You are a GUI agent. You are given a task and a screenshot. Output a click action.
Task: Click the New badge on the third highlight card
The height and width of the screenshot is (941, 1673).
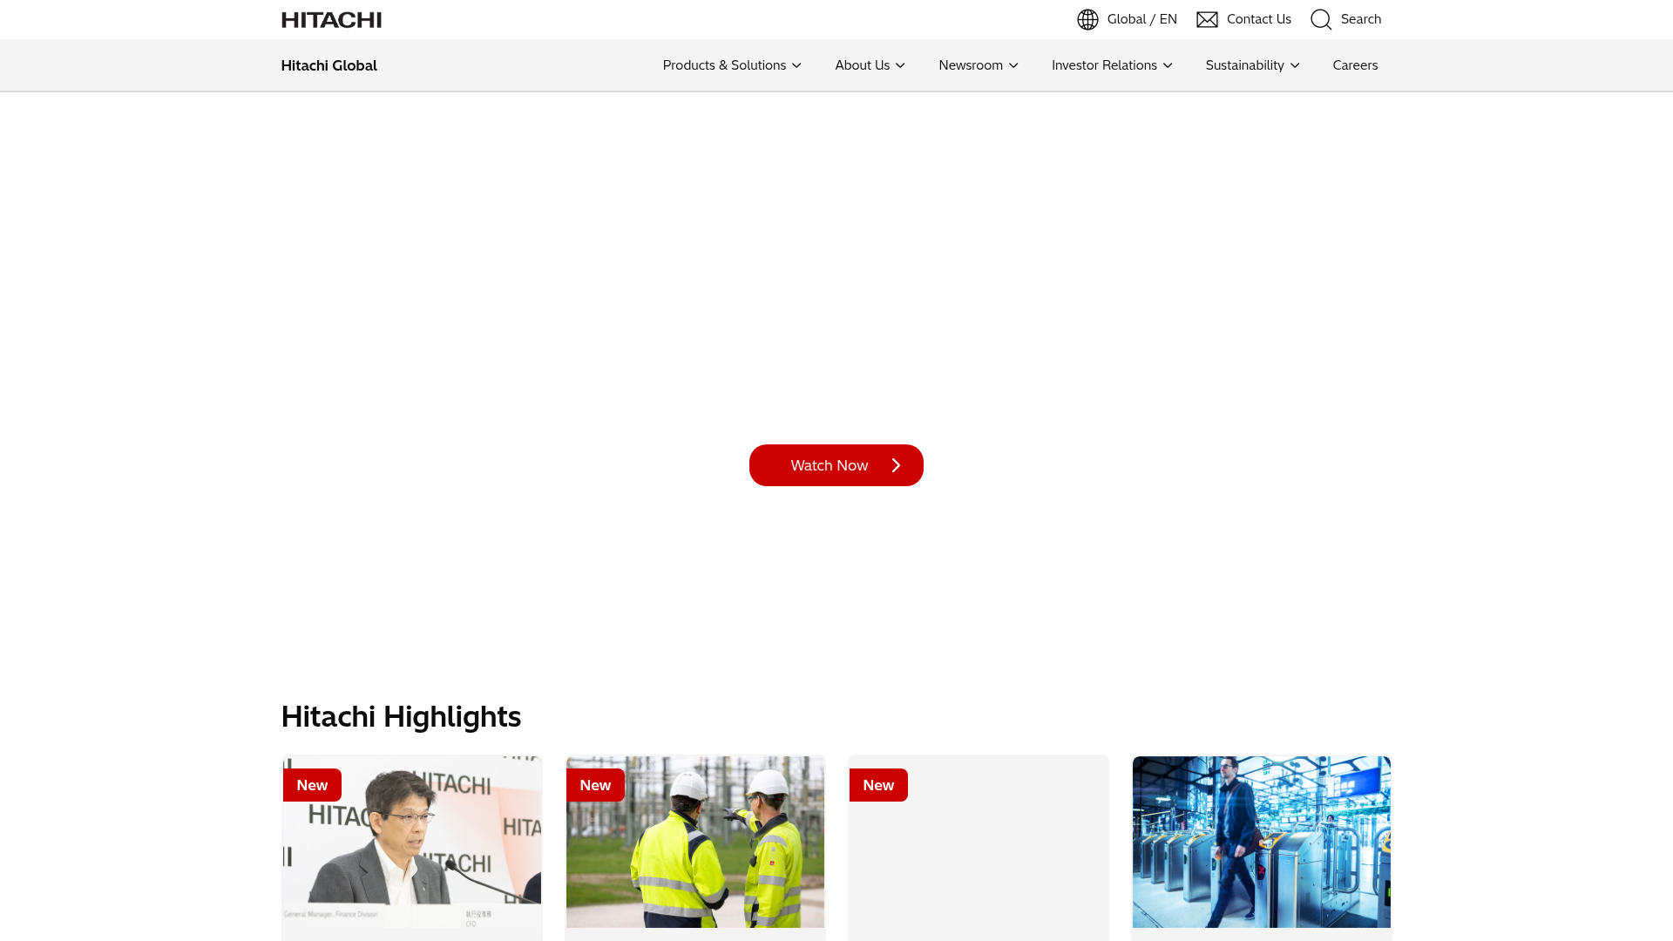point(878,784)
